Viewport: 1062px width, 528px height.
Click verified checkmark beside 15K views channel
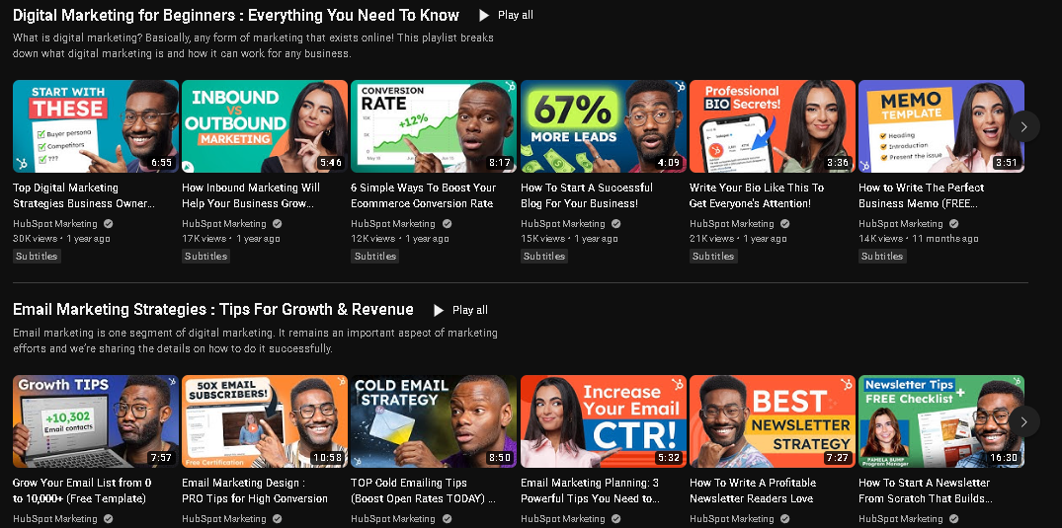[x=615, y=224]
